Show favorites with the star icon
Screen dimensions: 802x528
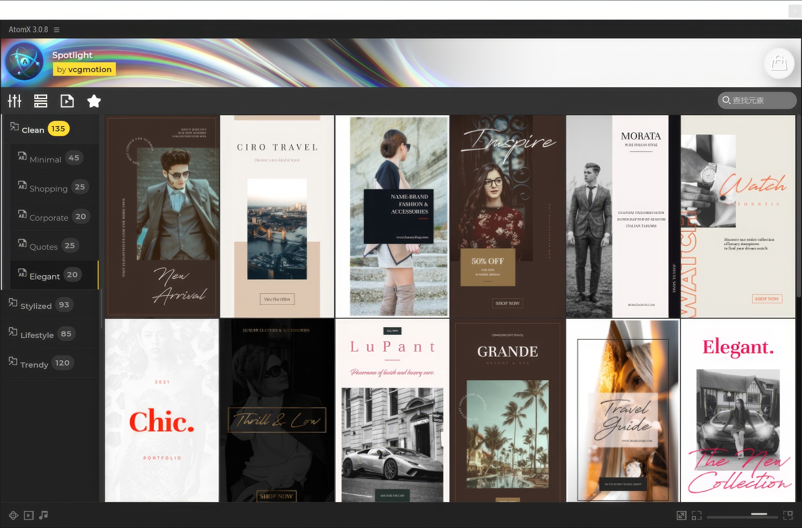(x=94, y=101)
